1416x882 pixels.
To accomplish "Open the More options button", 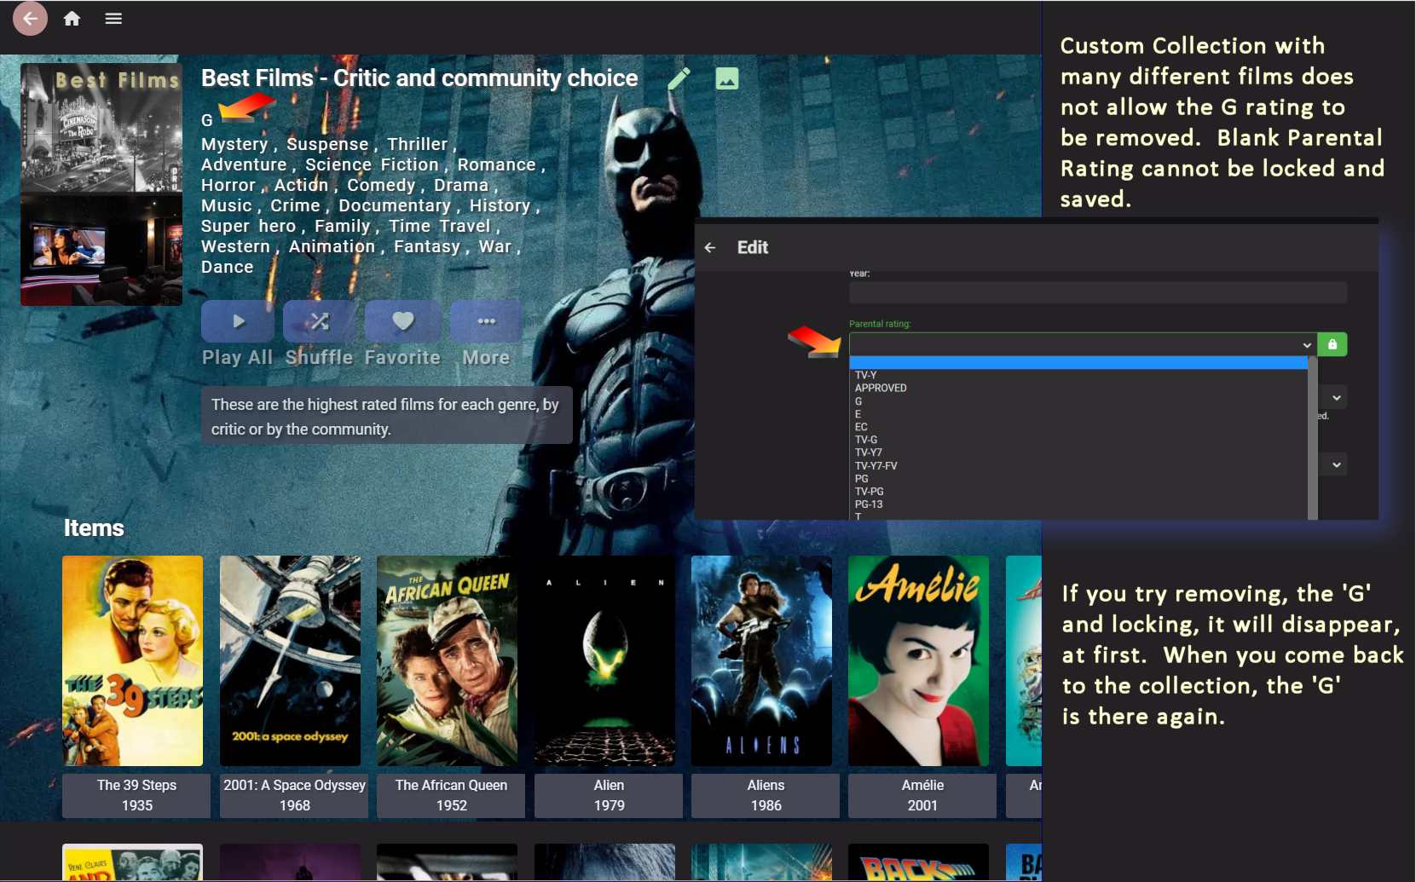I will pos(486,321).
